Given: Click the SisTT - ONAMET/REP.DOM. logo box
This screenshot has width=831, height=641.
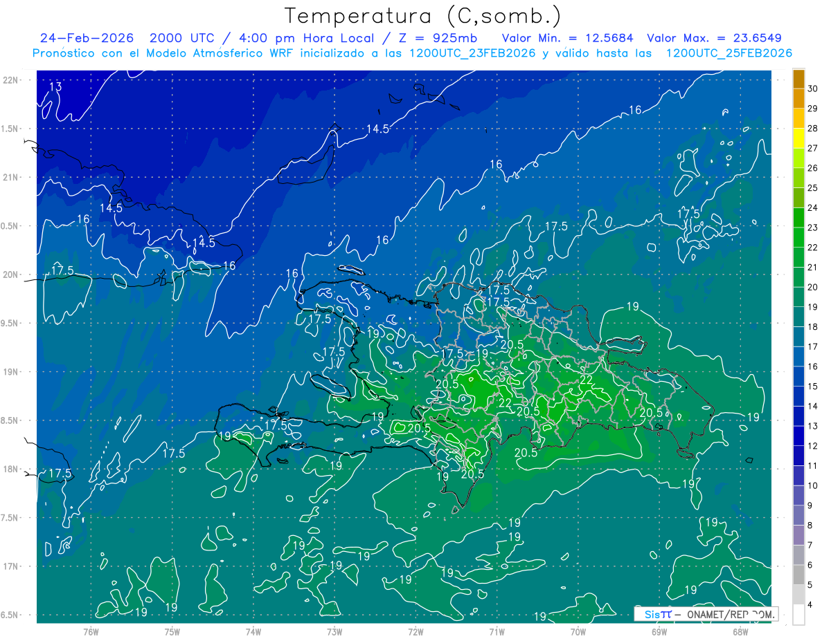Looking at the screenshot, I should click(706, 614).
